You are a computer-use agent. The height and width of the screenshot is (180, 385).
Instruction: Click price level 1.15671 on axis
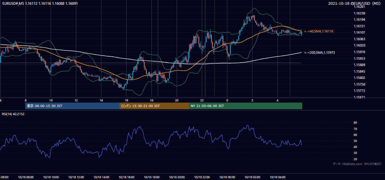[x=360, y=97]
